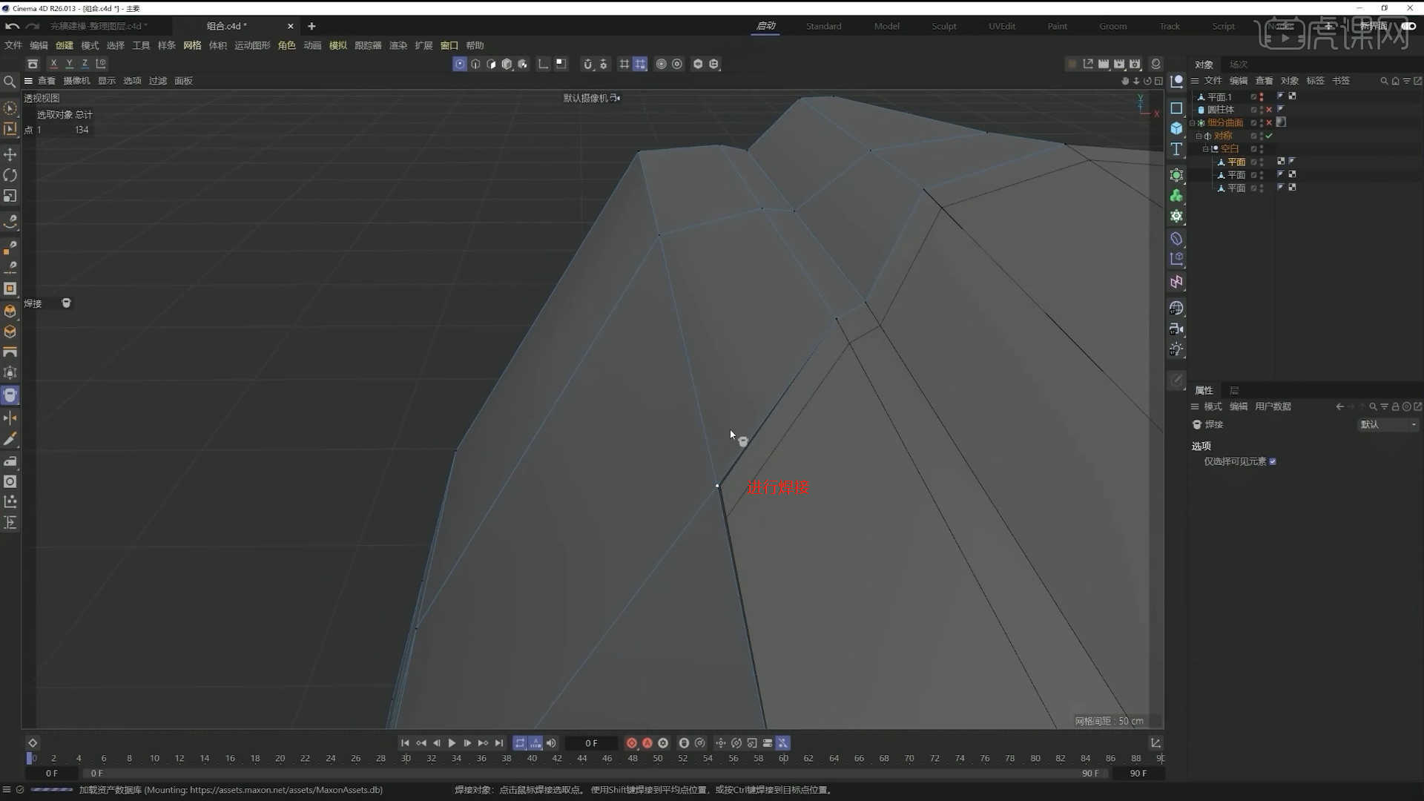Click the green Cloner generator icon
Viewport: 1424px width, 801px height.
1176,196
